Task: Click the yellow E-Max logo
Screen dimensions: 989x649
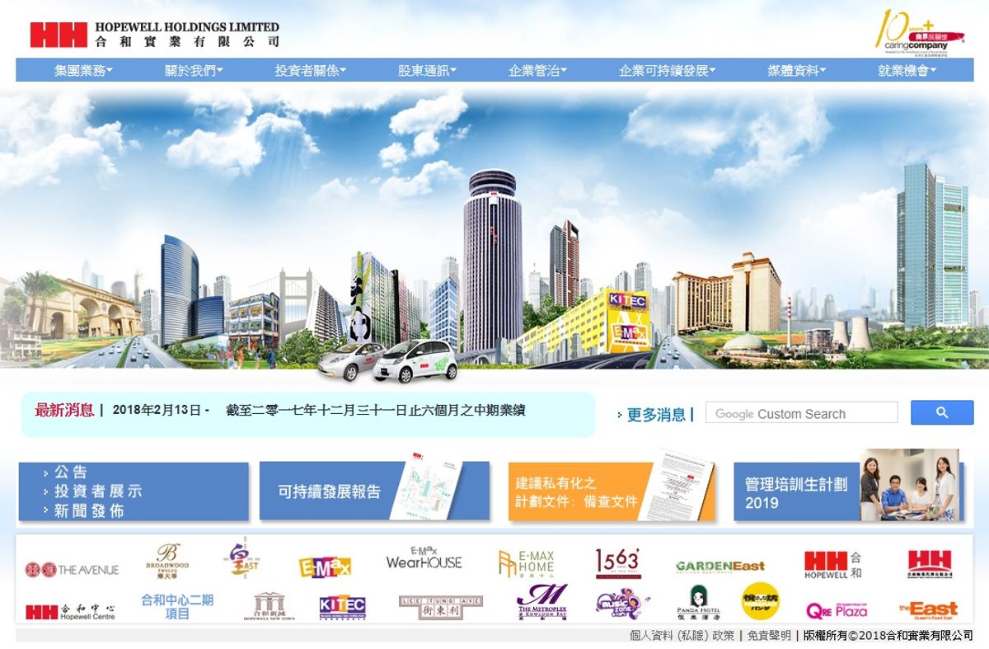Action: click(x=326, y=567)
